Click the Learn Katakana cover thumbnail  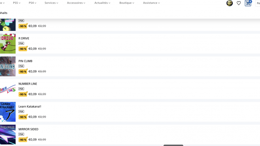click(x=8, y=112)
